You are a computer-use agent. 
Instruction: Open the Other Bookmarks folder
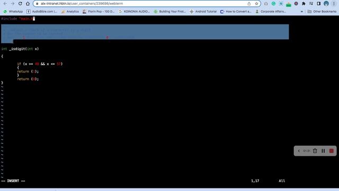(322, 12)
